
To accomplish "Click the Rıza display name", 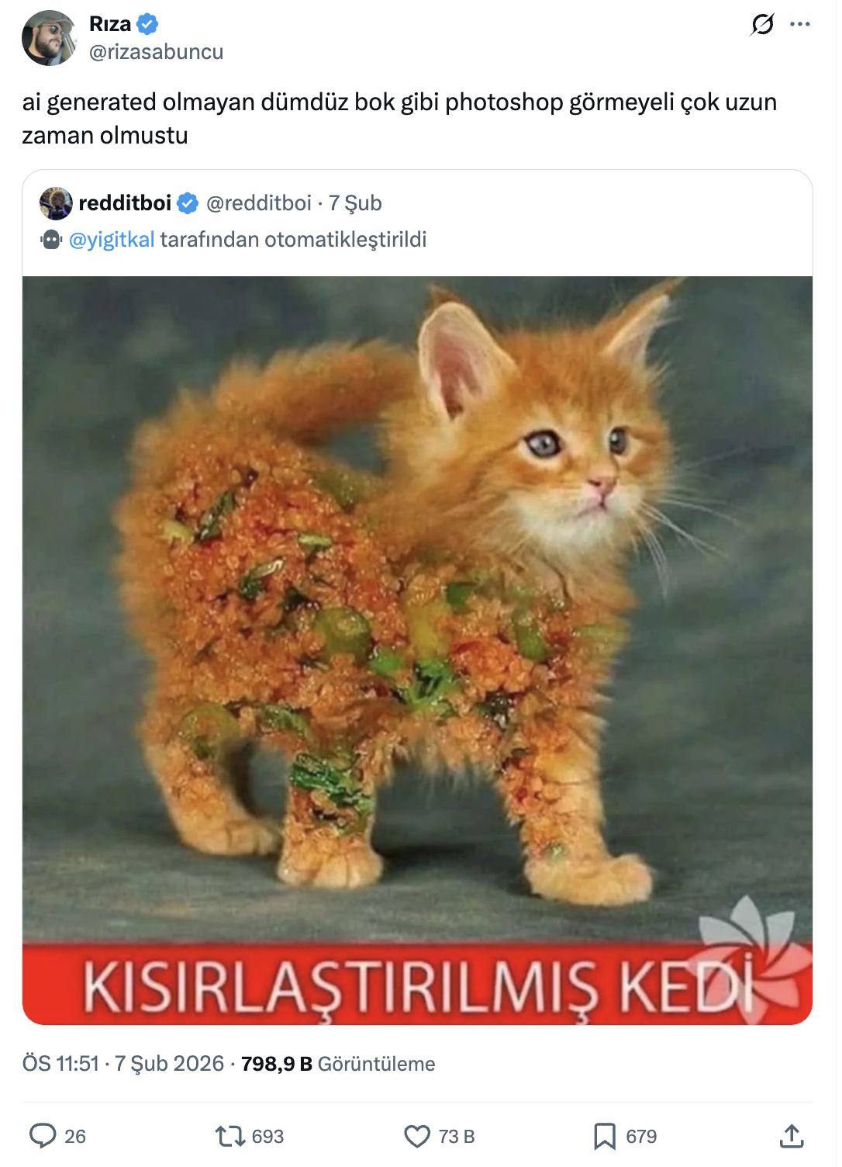I will [x=110, y=24].
